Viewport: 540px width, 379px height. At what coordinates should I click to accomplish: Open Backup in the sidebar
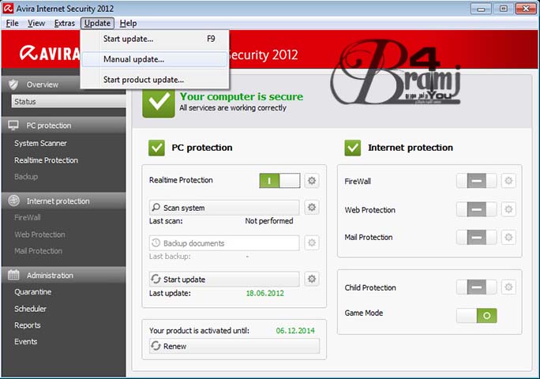pos(26,176)
